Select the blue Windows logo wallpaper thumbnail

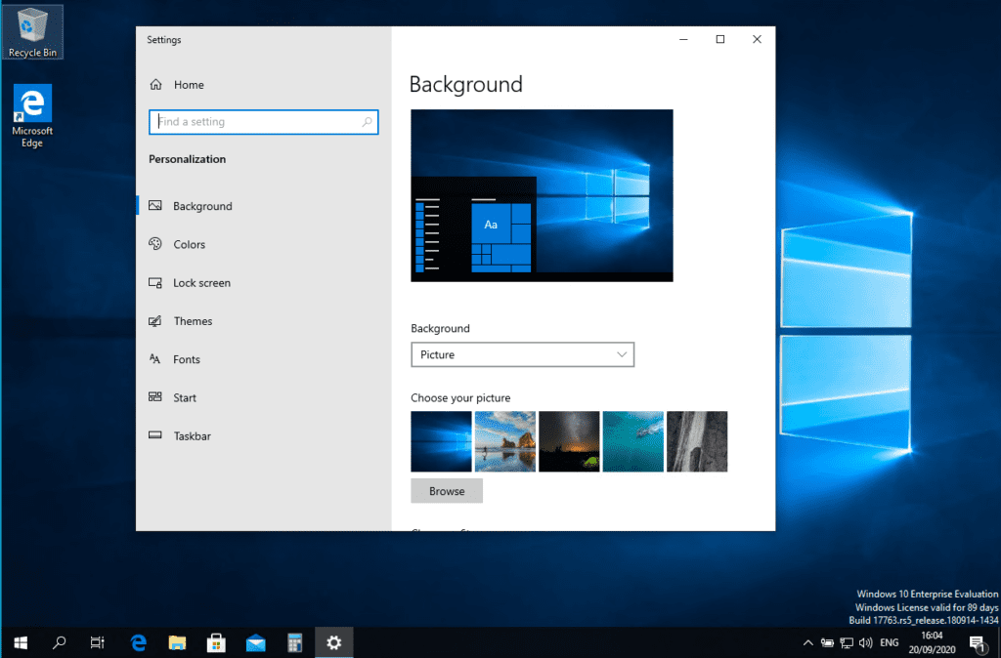pyautogui.click(x=441, y=441)
